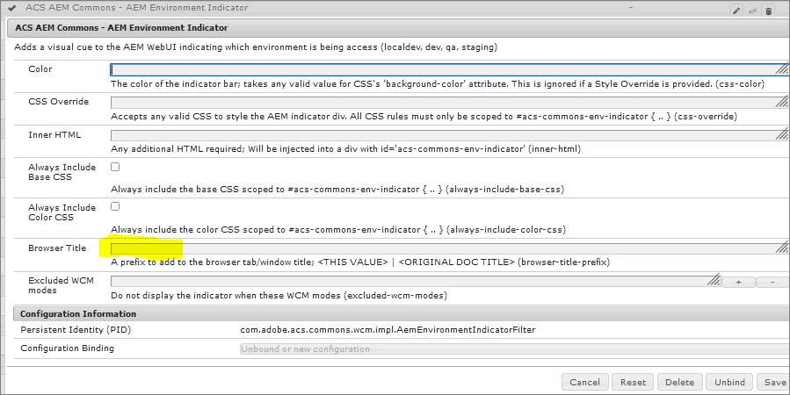Save the configuration
Screen dimensions: 790x395
coord(774,382)
